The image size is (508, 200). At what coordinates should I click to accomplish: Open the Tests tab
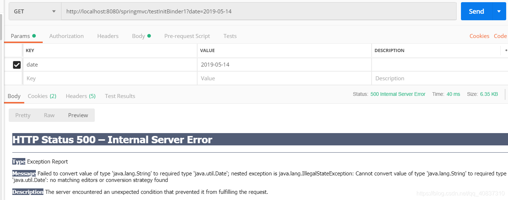click(x=230, y=36)
